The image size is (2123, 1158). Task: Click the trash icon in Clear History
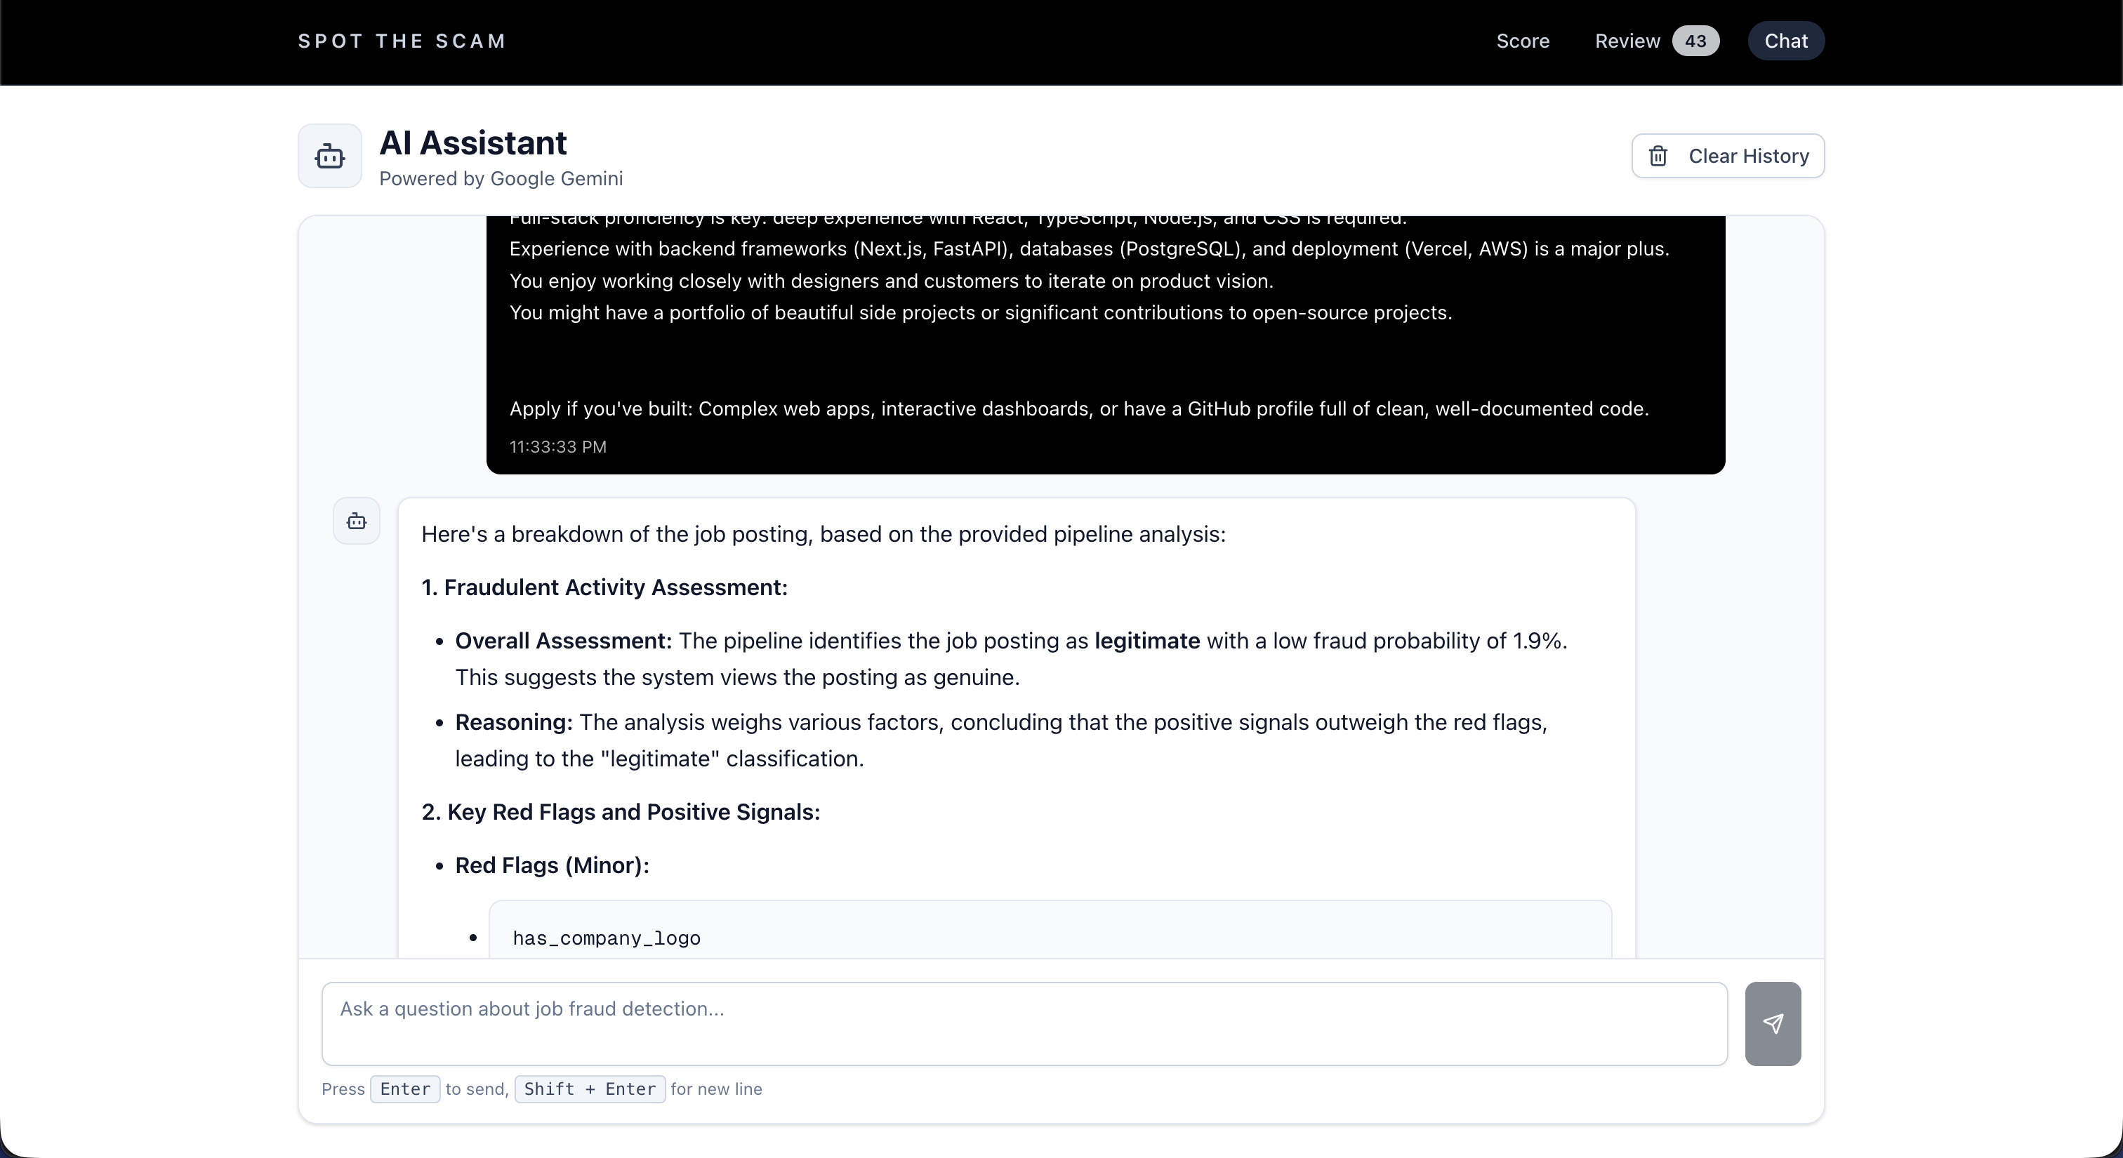(1658, 156)
